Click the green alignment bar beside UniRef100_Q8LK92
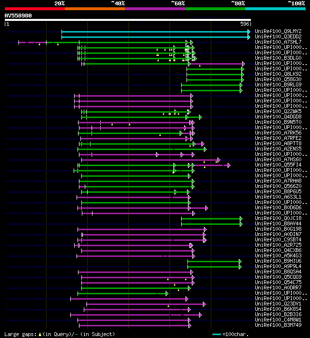 (215, 74)
